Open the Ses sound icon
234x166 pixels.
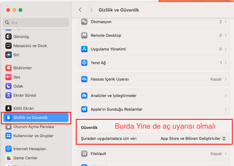click(x=9, y=77)
